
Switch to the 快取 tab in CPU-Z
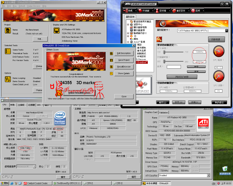(12, 105)
